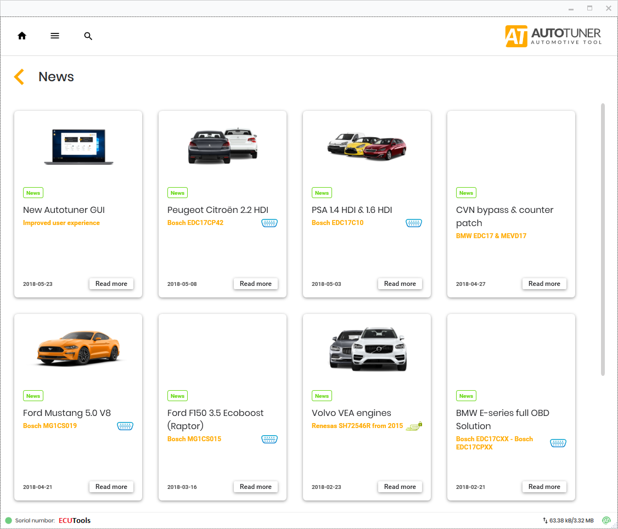This screenshot has height=529, width=618.
Task: Click the green connection status indicator
Action: (x=9, y=520)
